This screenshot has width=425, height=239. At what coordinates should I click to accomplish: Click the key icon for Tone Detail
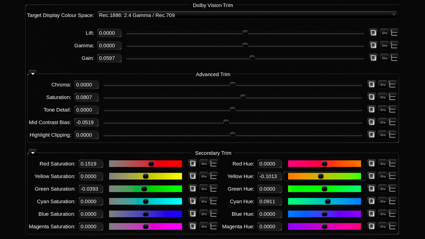[382, 110]
